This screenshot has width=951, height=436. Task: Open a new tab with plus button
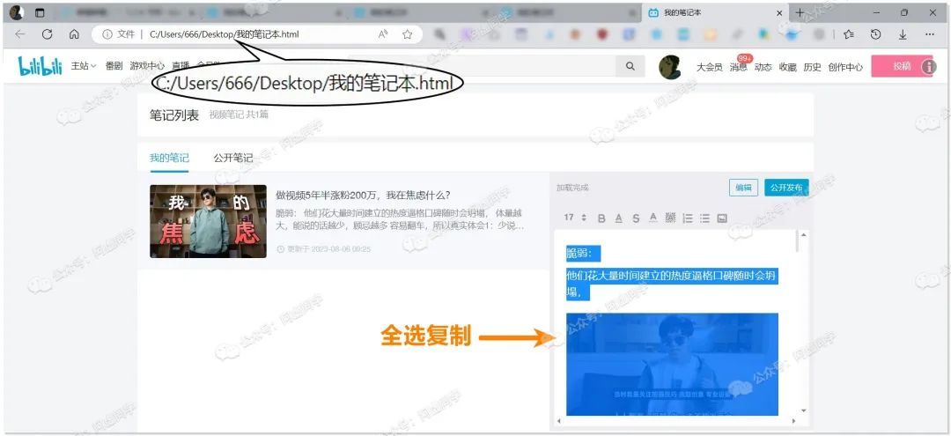[800, 12]
